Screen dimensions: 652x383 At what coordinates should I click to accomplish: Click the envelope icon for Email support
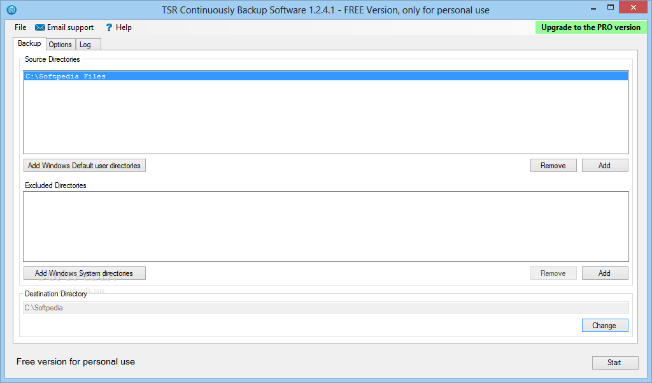click(40, 27)
